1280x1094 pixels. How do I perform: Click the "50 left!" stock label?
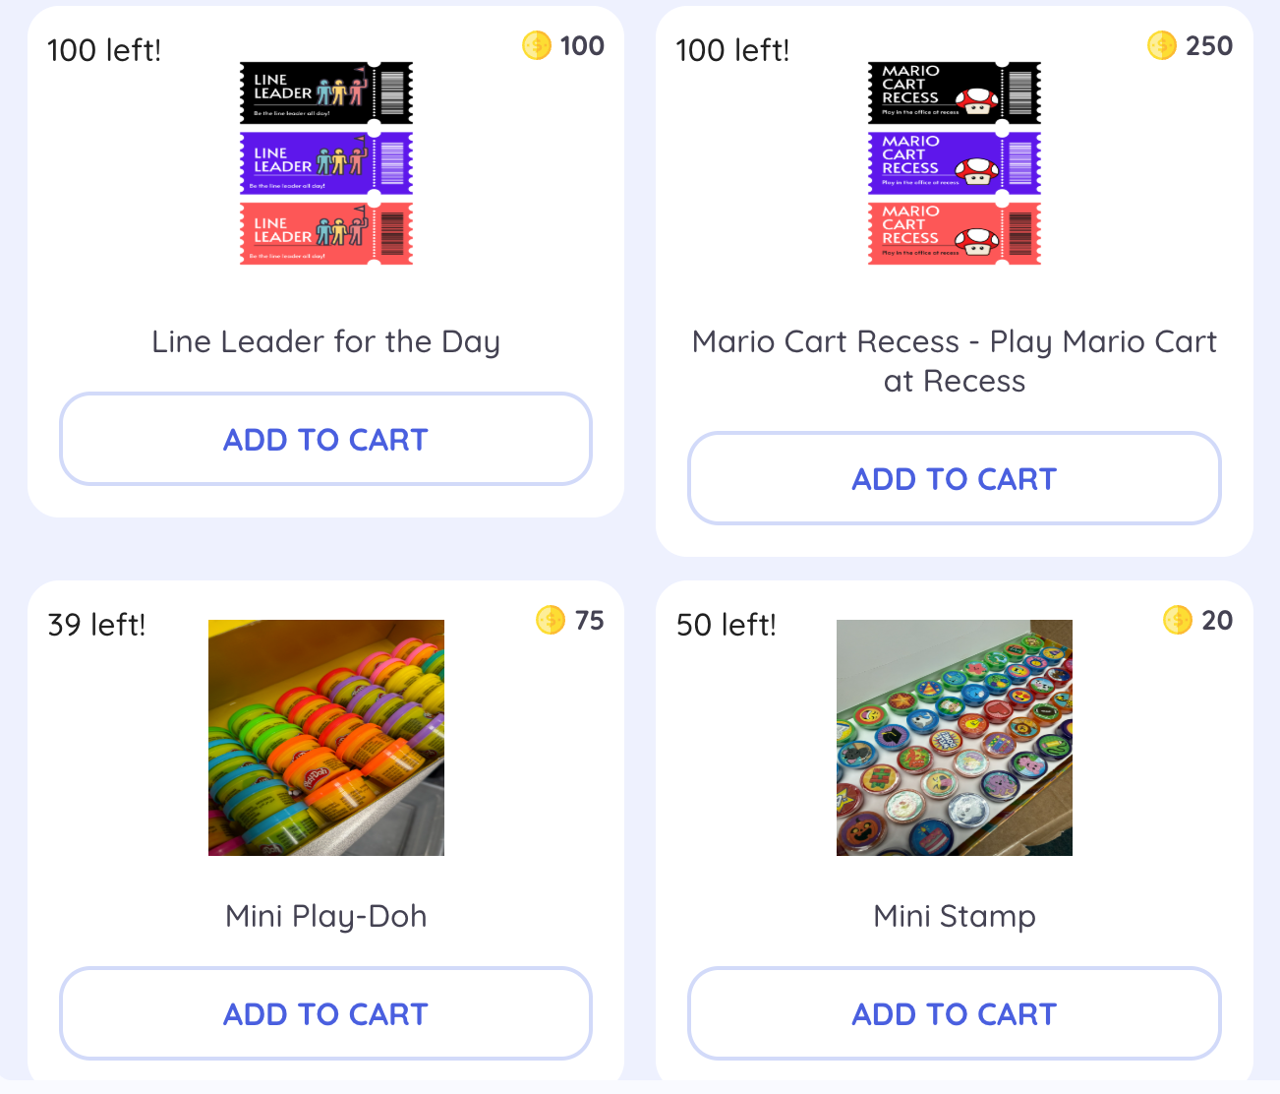726,625
